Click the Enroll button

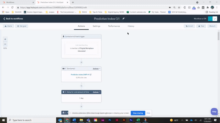189,26
